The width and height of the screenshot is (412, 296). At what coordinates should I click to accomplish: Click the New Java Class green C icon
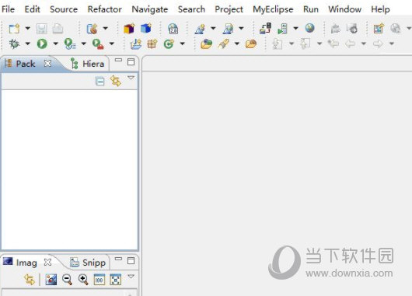click(169, 44)
